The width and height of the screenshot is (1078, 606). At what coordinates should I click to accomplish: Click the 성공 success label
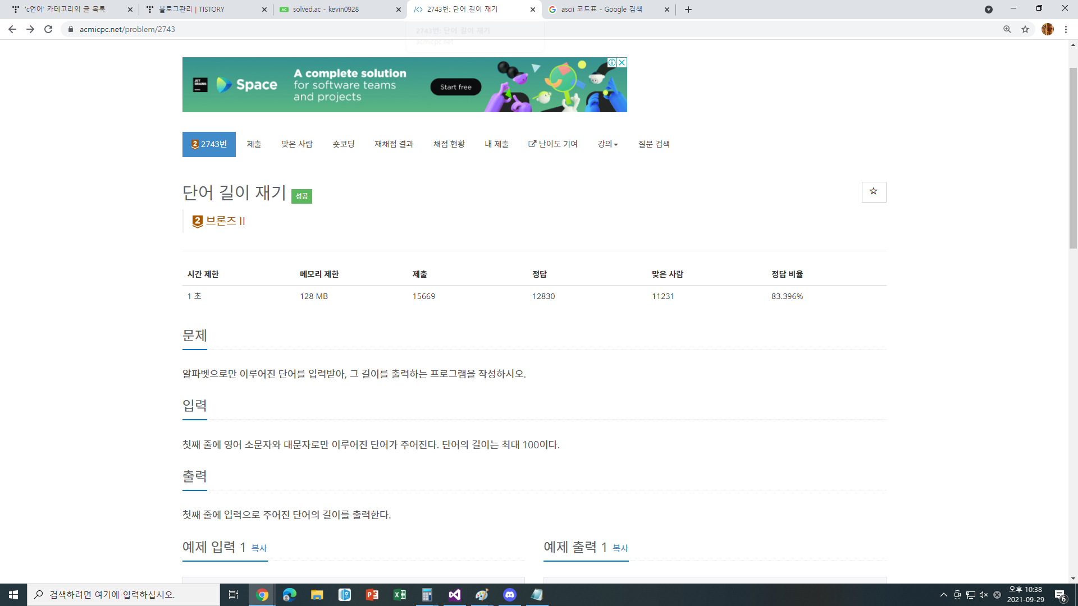(302, 196)
